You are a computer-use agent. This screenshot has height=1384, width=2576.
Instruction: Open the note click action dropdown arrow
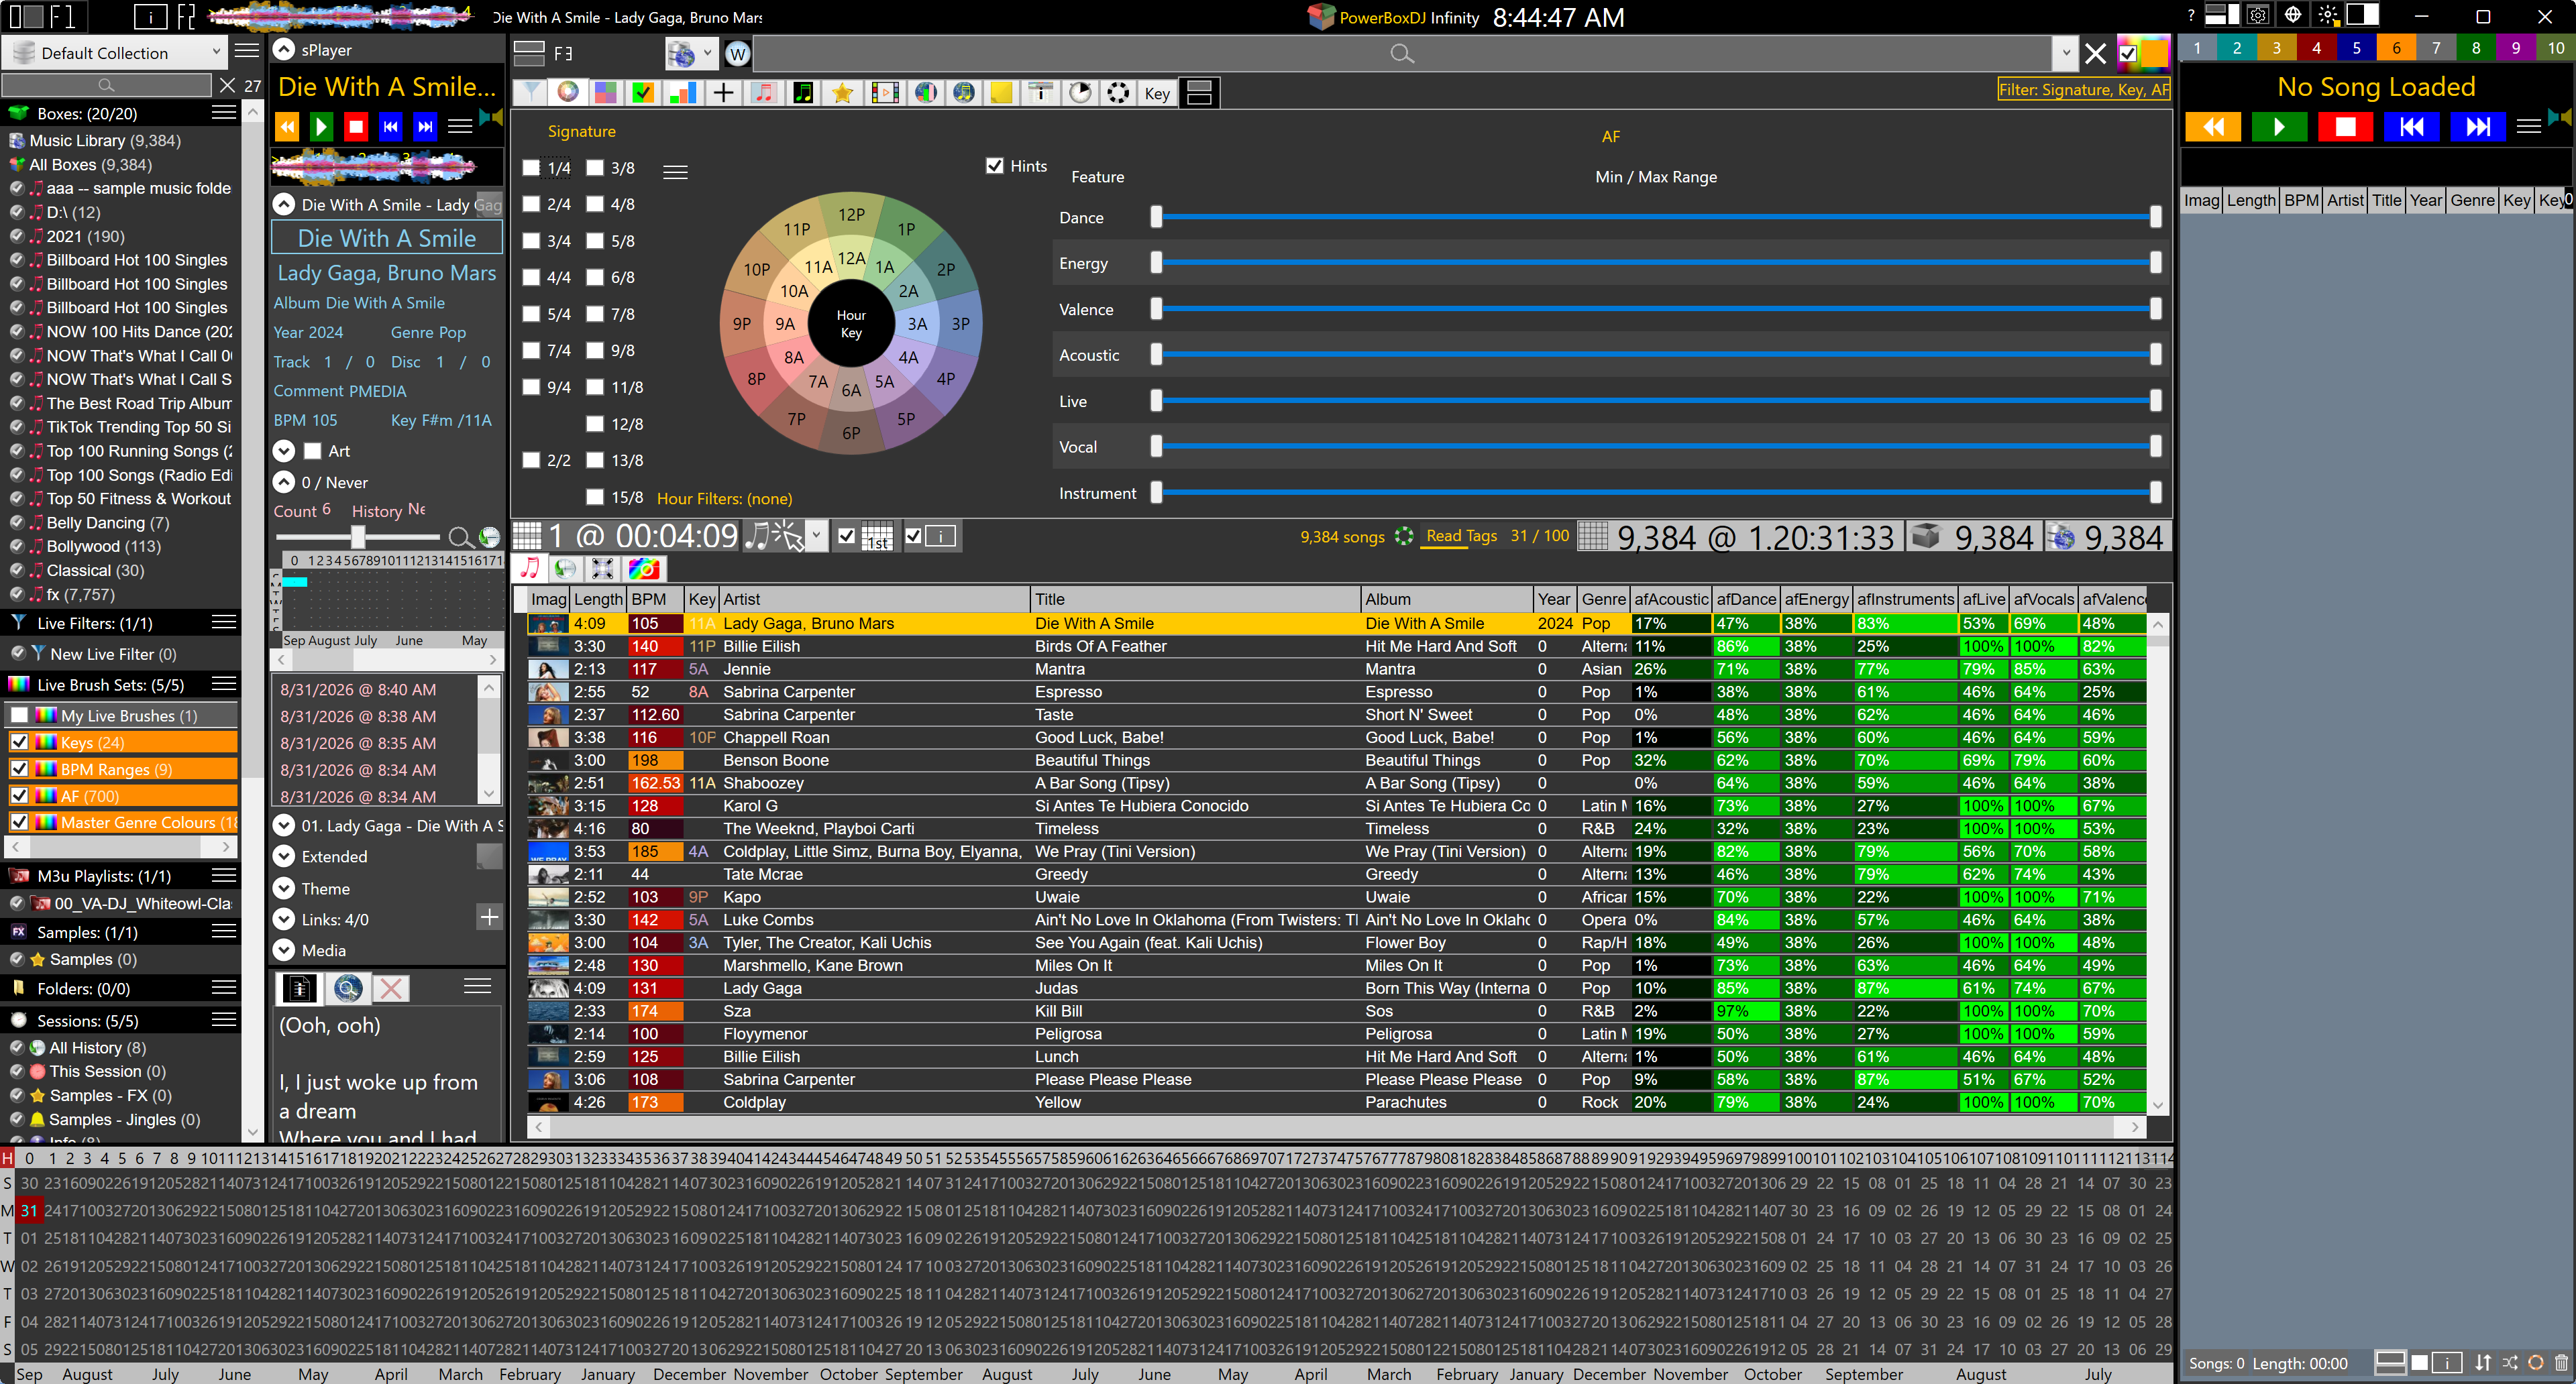(x=816, y=536)
